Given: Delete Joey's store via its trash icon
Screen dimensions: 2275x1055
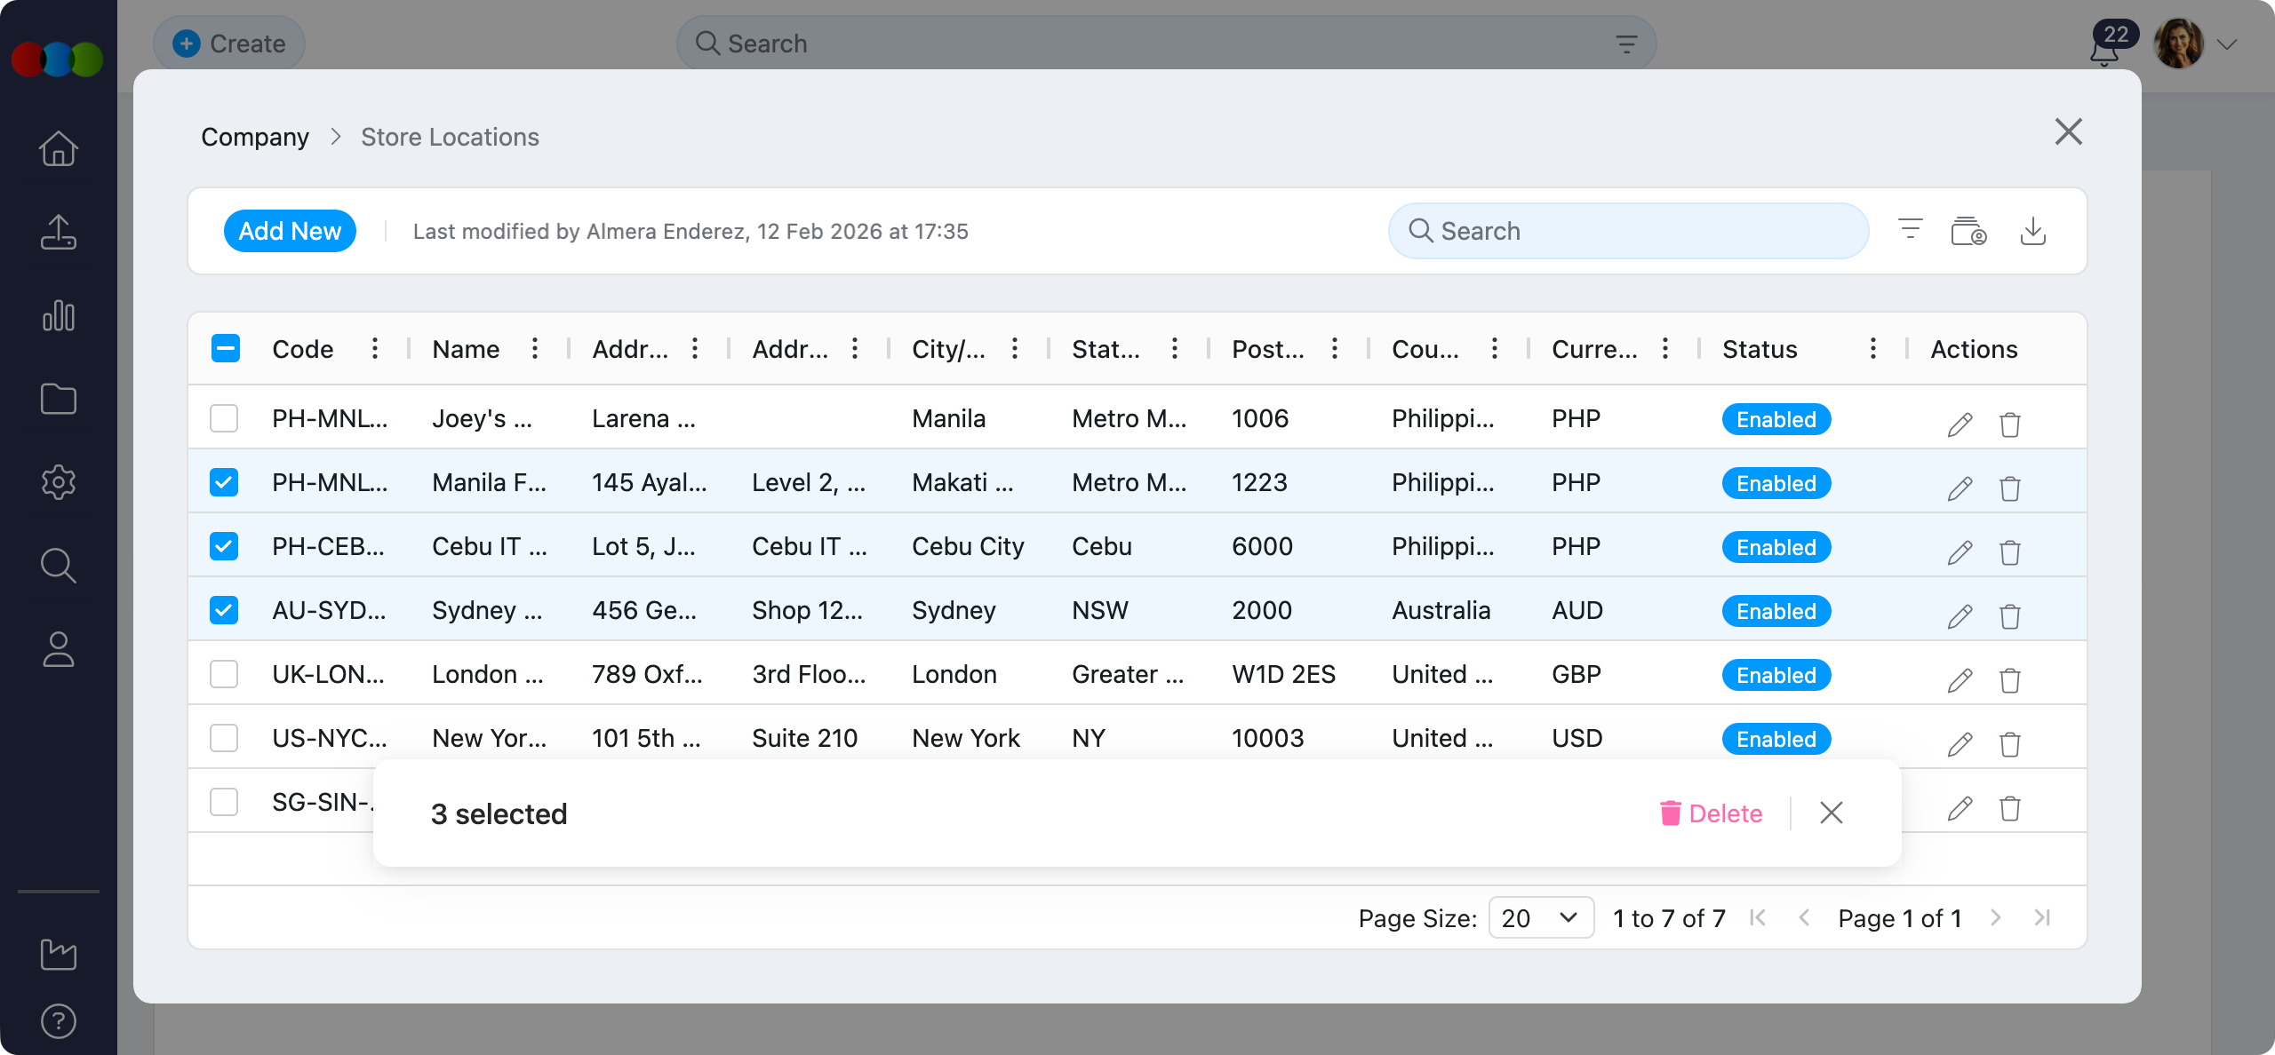Looking at the screenshot, I should click(x=2010, y=424).
